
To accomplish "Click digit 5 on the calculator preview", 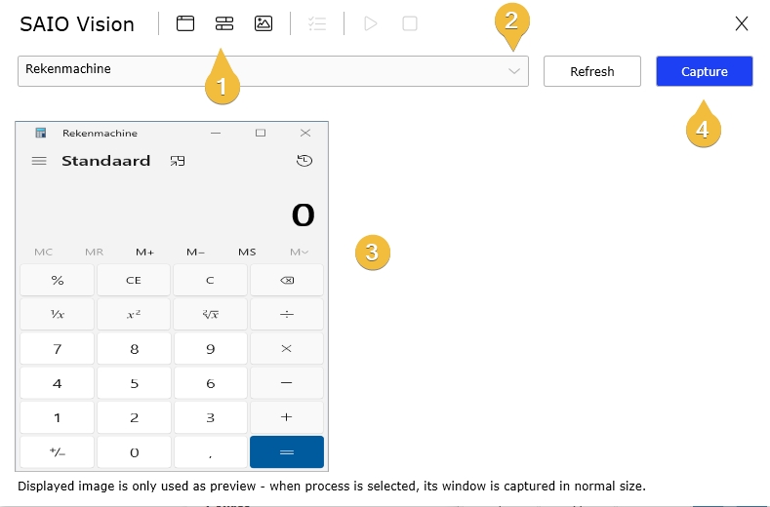I will 134,383.
